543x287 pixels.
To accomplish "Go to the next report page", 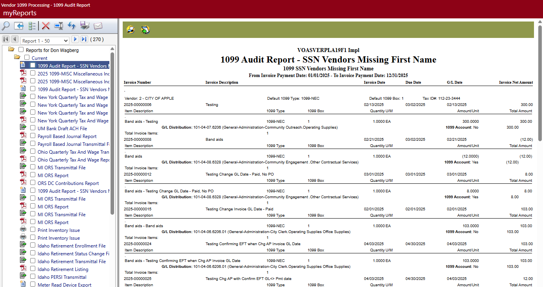I will tap(75, 39).
